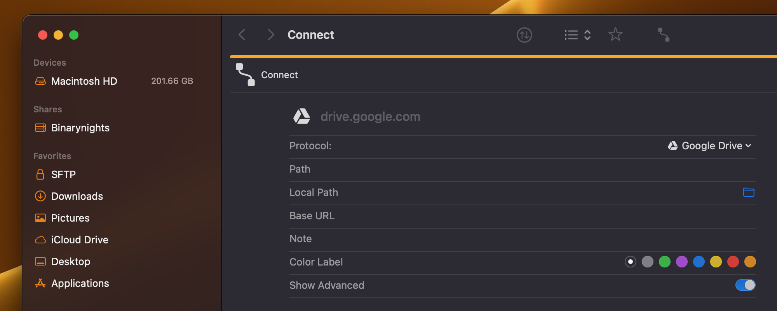The width and height of the screenshot is (777, 311).
Task: Go forward with the right chevron
Action: coord(271,35)
